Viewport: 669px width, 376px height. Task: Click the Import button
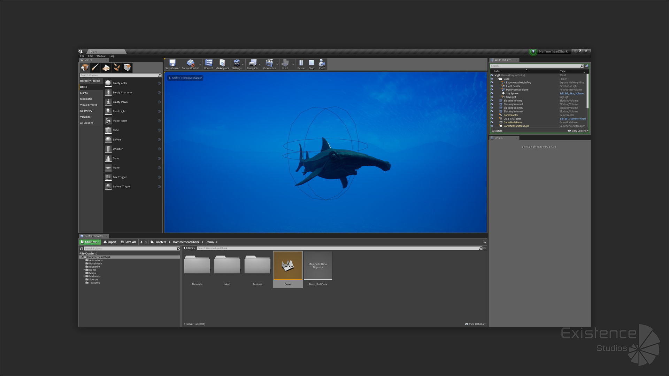(x=110, y=242)
